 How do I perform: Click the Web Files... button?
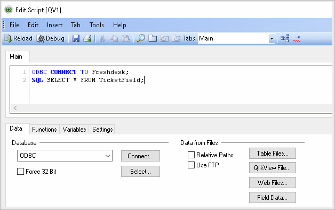coord(273,183)
